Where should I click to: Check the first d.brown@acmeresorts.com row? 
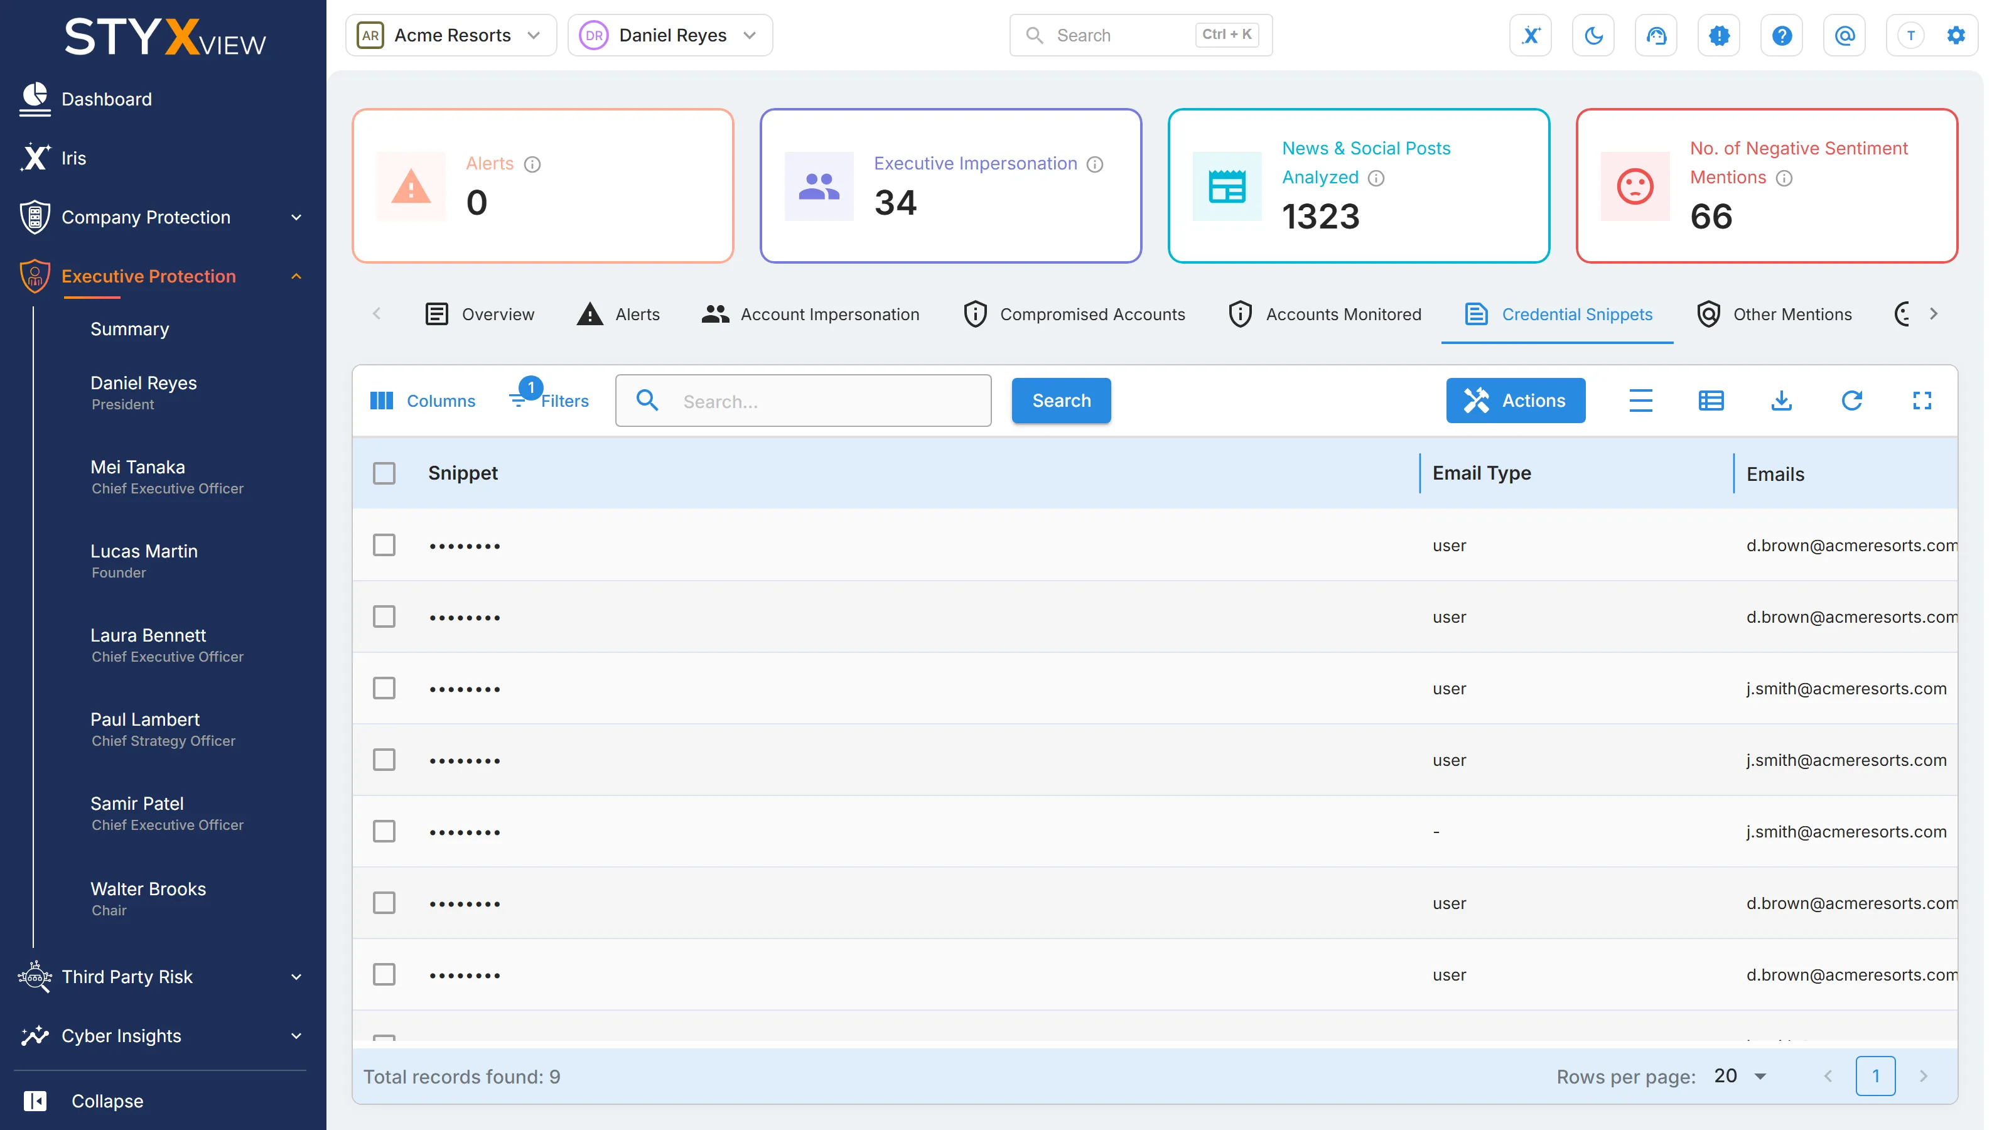click(x=384, y=545)
